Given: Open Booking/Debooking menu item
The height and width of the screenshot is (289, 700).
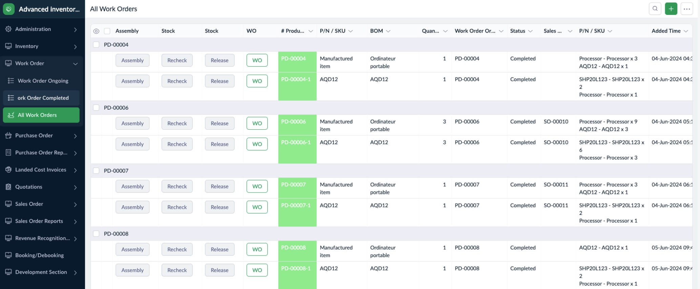Looking at the screenshot, I should point(41,255).
